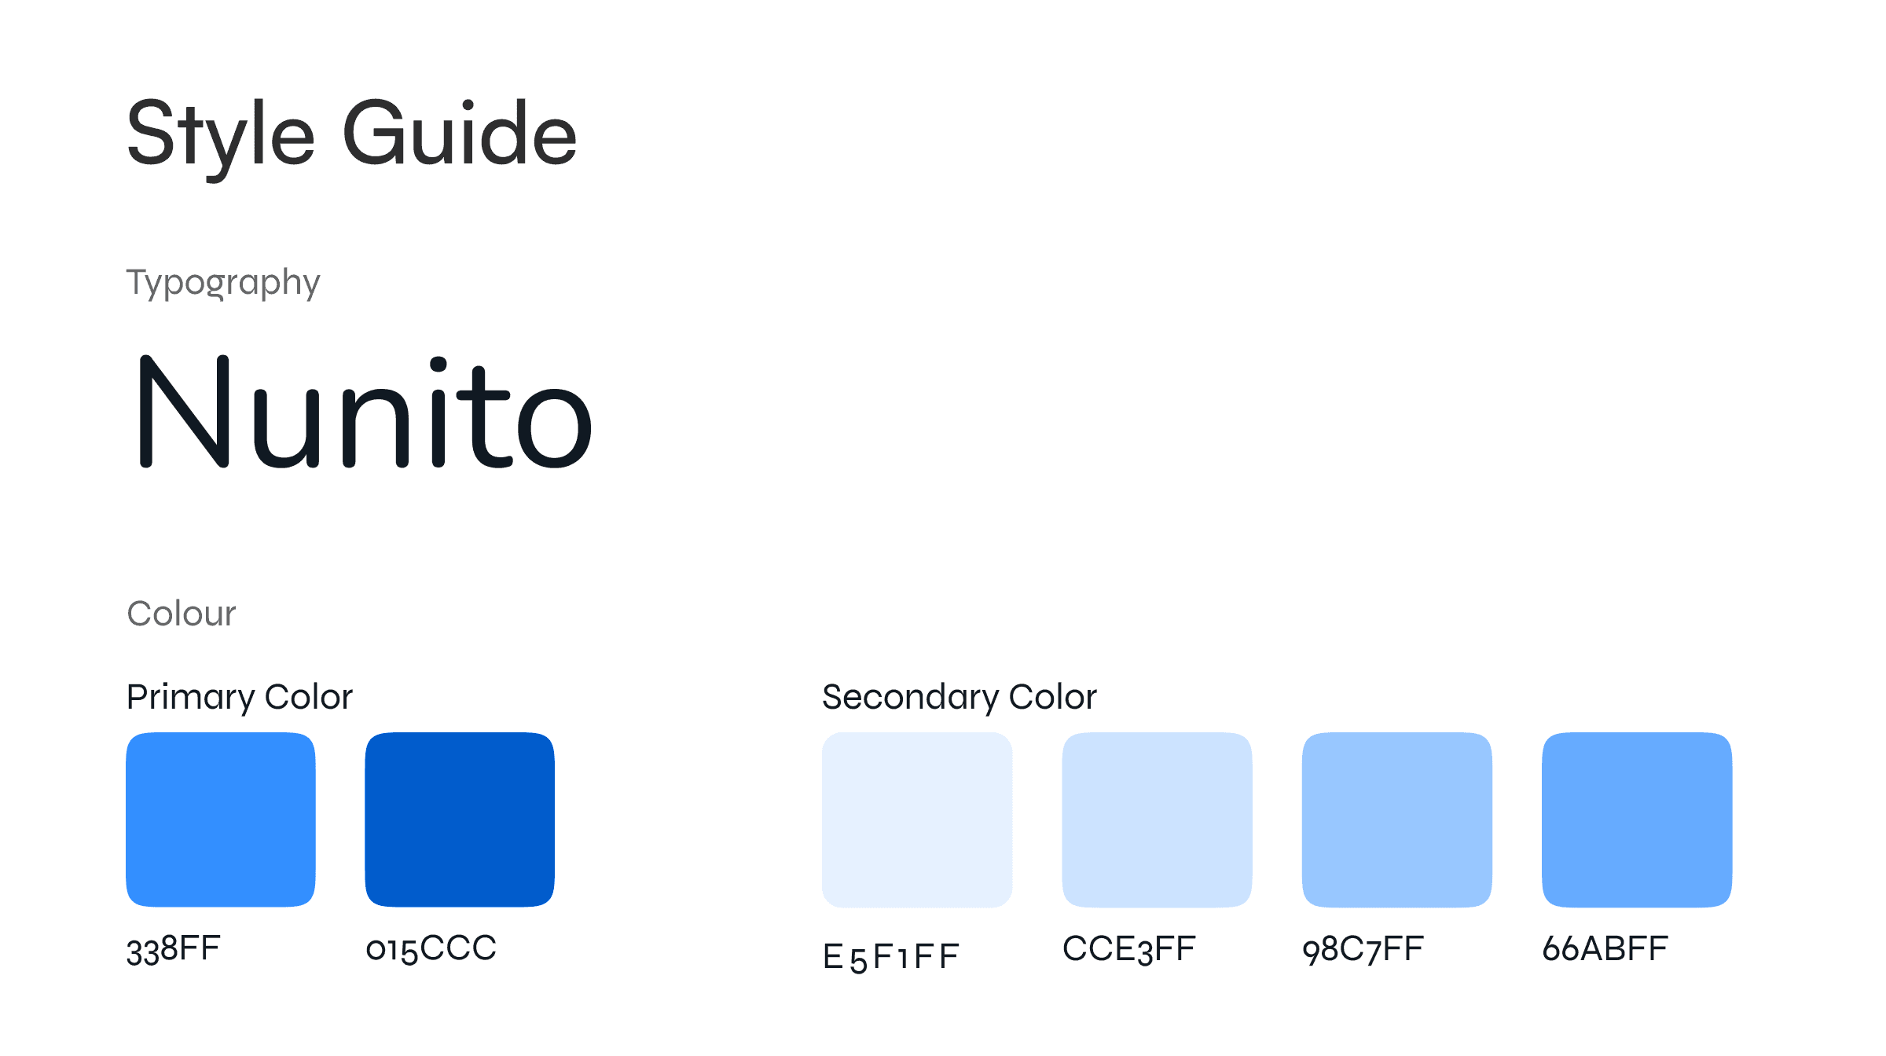Pick the 66ABFF secondary color swatch
Screen dimensions: 1886x1056
tap(1637, 819)
